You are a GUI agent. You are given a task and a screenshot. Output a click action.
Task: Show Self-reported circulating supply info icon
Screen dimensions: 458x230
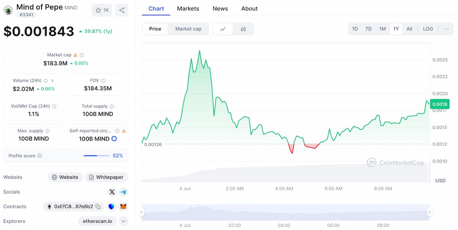coord(117,131)
